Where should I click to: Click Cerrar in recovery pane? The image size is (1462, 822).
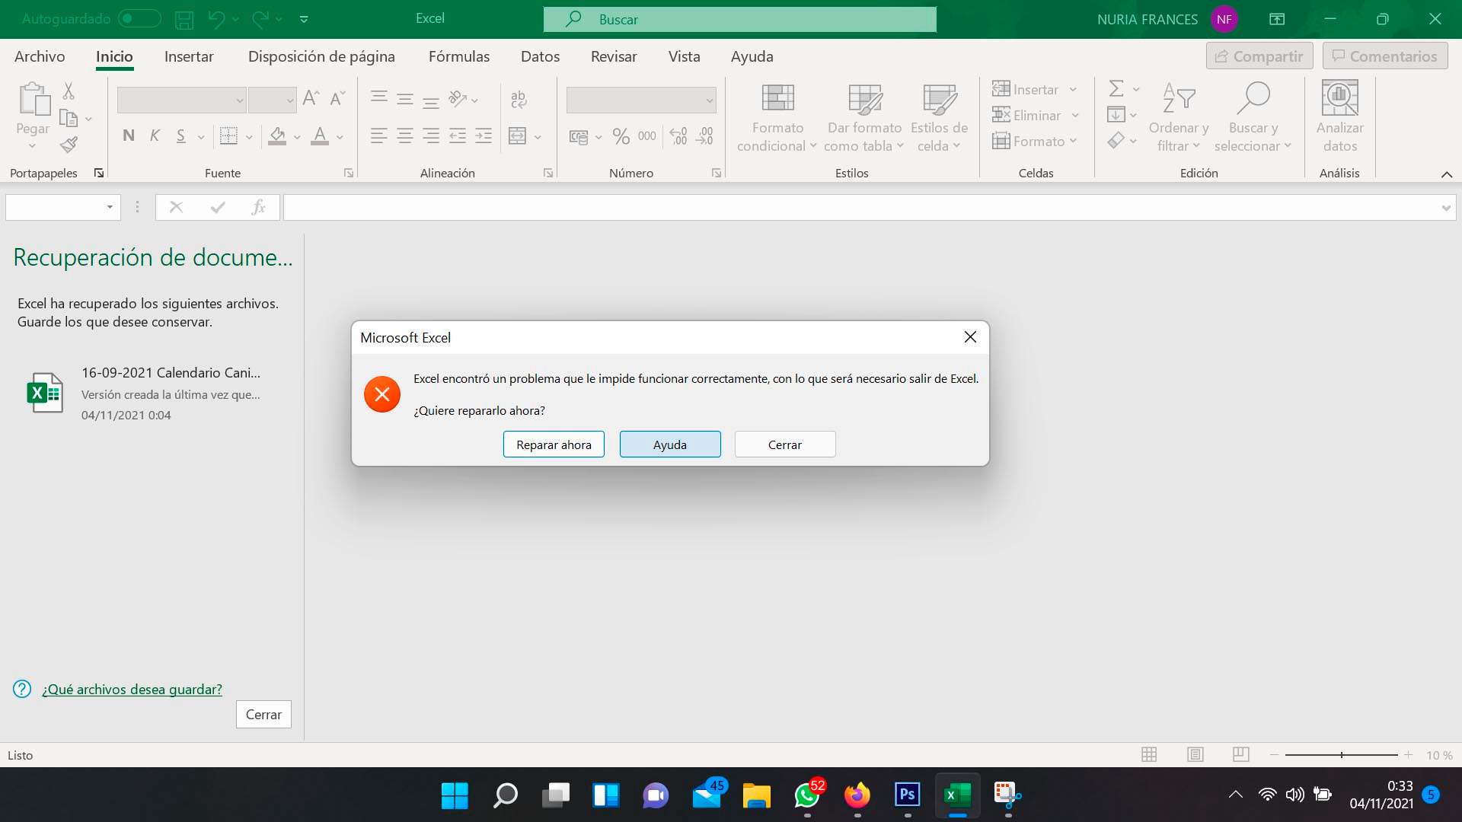[263, 714]
